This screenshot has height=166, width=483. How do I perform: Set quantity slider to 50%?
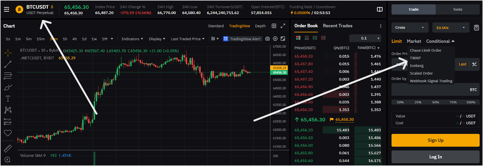click(436, 102)
